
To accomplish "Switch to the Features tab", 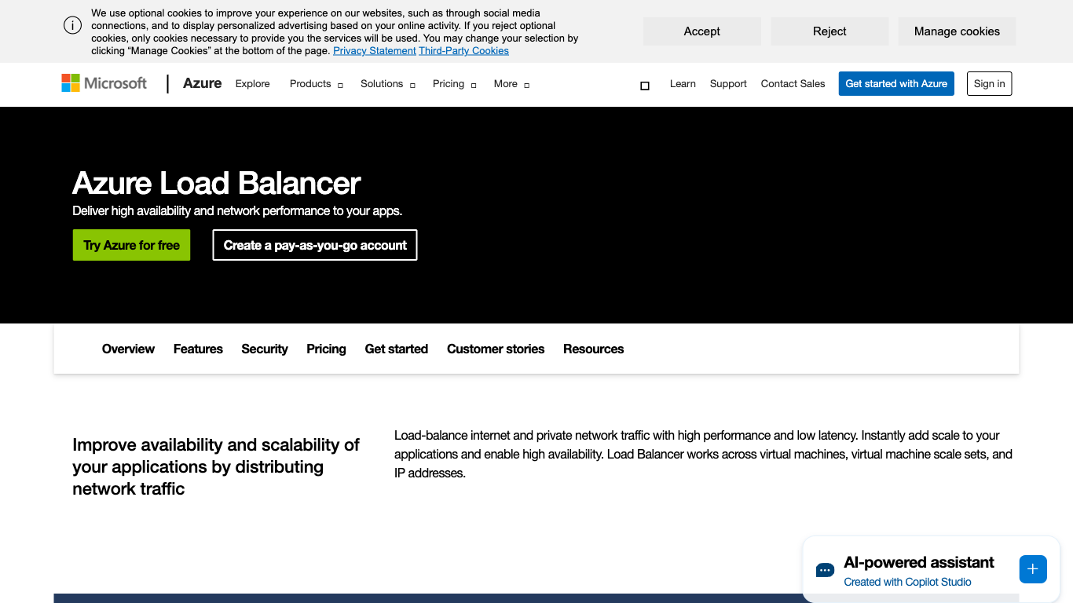I will (x=198, y=349).
